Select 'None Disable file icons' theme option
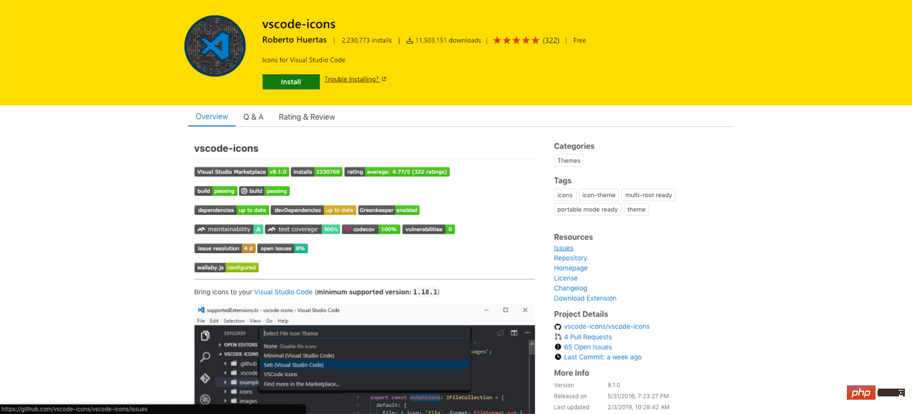Image resolution: width=912 pixels, height=414 pixels. pyautogui.click(x=365, y=346)
